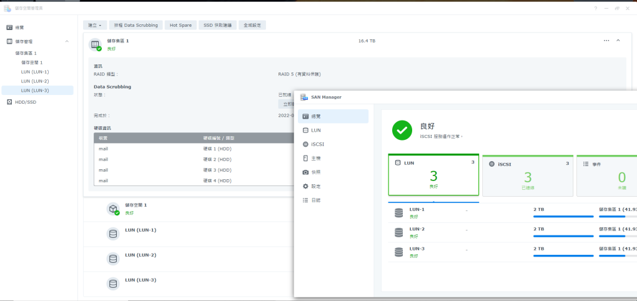Image resolution: width=637 pixels, height=301 pixels.
Task: Collapse the 儲存管理 sidebar section chevron
Action: [67, 41]
